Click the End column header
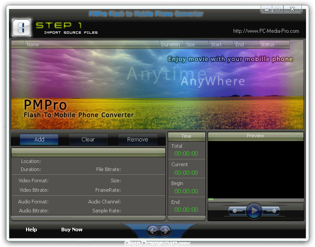Viewport: 315px width, 247px height. (x=246, y=44)
